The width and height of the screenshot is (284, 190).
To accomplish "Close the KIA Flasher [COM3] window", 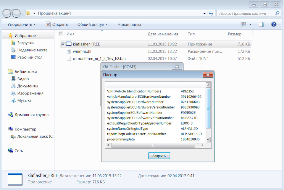I will coord(177,67).
